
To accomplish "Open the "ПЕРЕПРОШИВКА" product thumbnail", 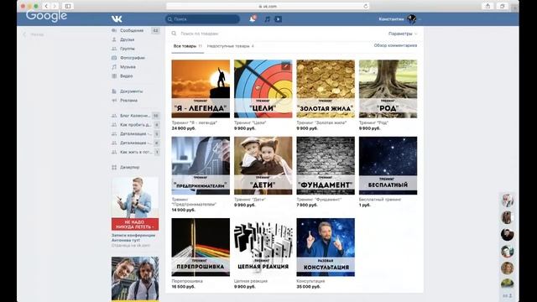I will [x=201, y=247].
